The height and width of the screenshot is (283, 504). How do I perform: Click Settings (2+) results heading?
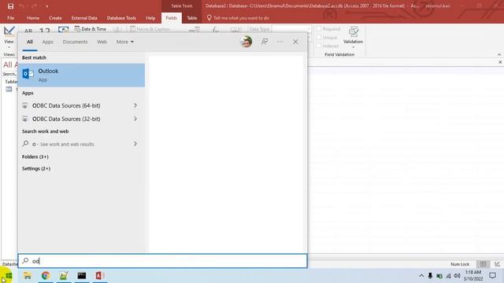tap(36, 168)
